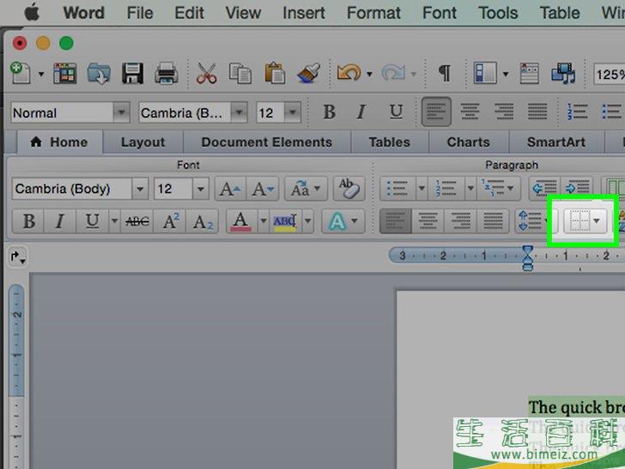The height and width of the screenshot is (469, 625).
Task: Click the yellow text highlight color button
Action: coord(285,221)
